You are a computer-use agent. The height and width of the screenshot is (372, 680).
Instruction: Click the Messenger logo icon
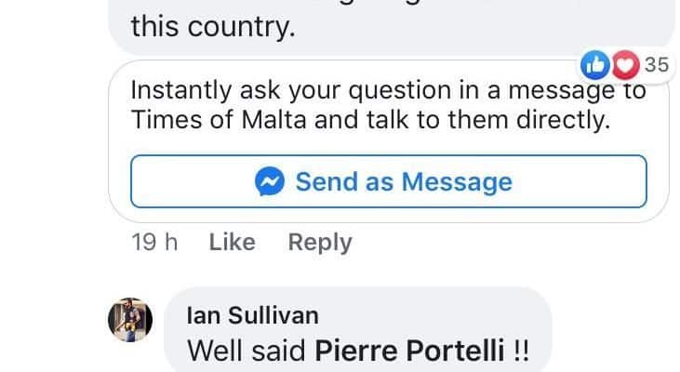click(270, 181)
